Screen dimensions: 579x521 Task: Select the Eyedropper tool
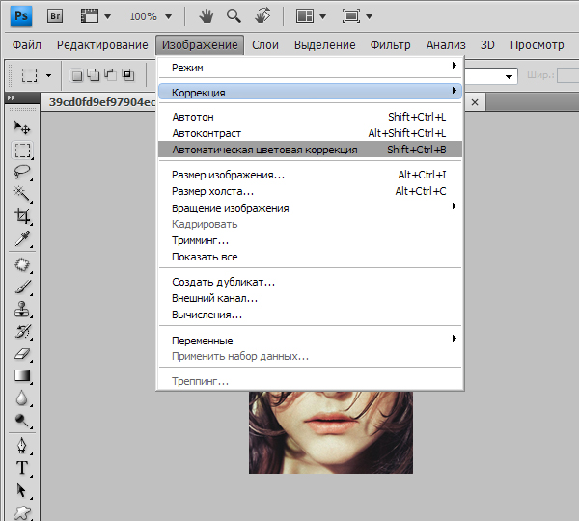22,238
